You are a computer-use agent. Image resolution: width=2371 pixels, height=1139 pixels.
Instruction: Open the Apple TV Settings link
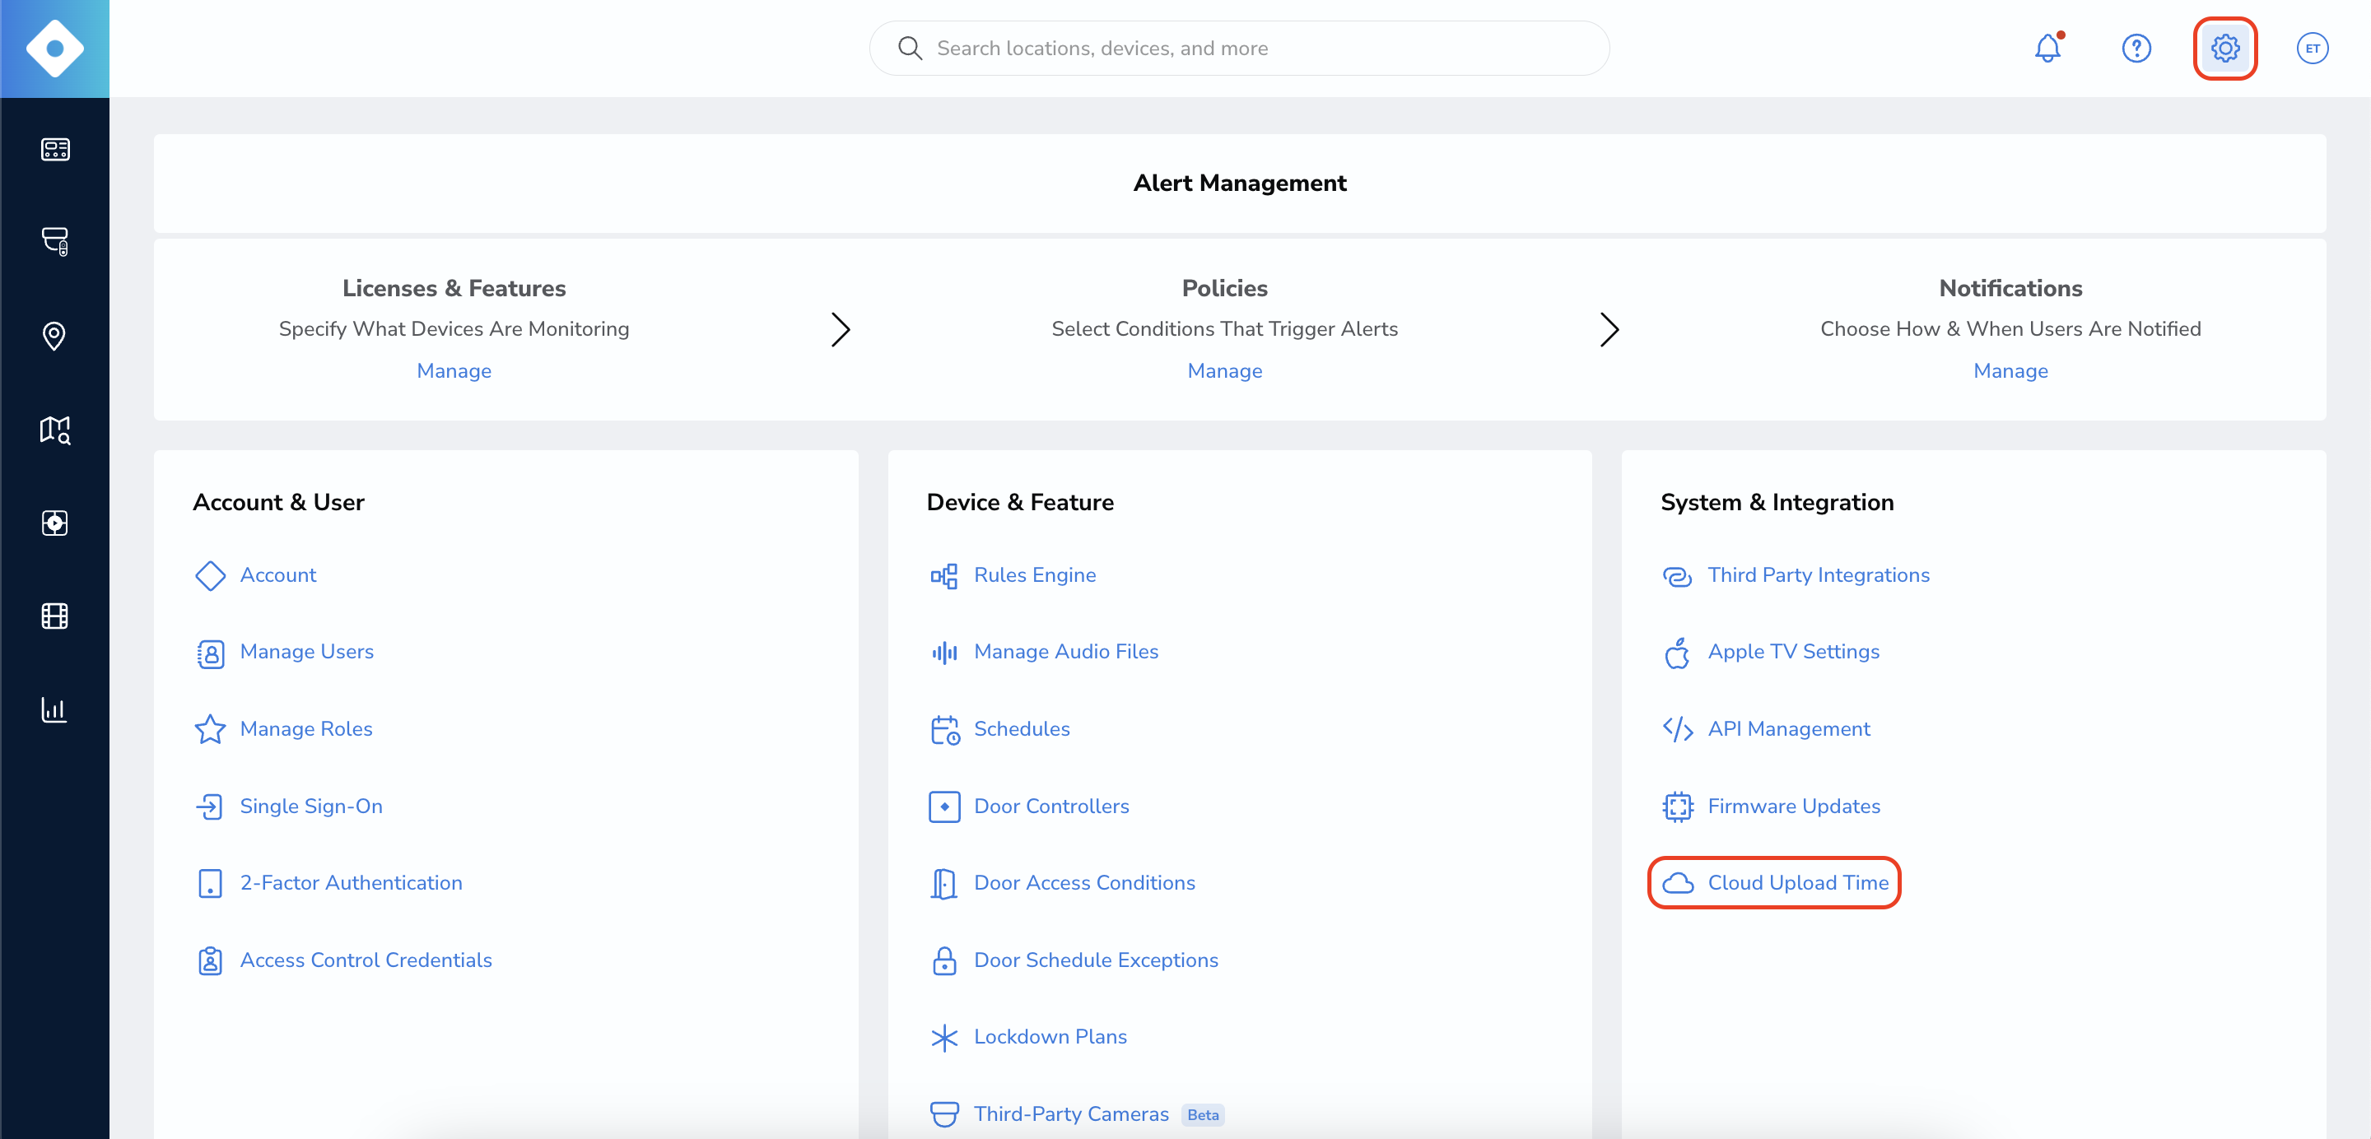1793,651
